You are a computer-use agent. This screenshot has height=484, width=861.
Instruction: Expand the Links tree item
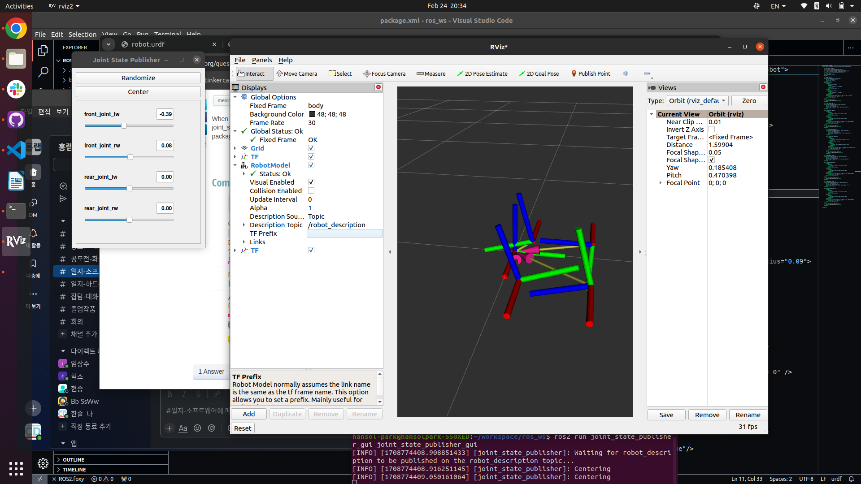(244, 242)
